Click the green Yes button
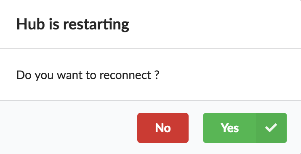 click(245, 128)
